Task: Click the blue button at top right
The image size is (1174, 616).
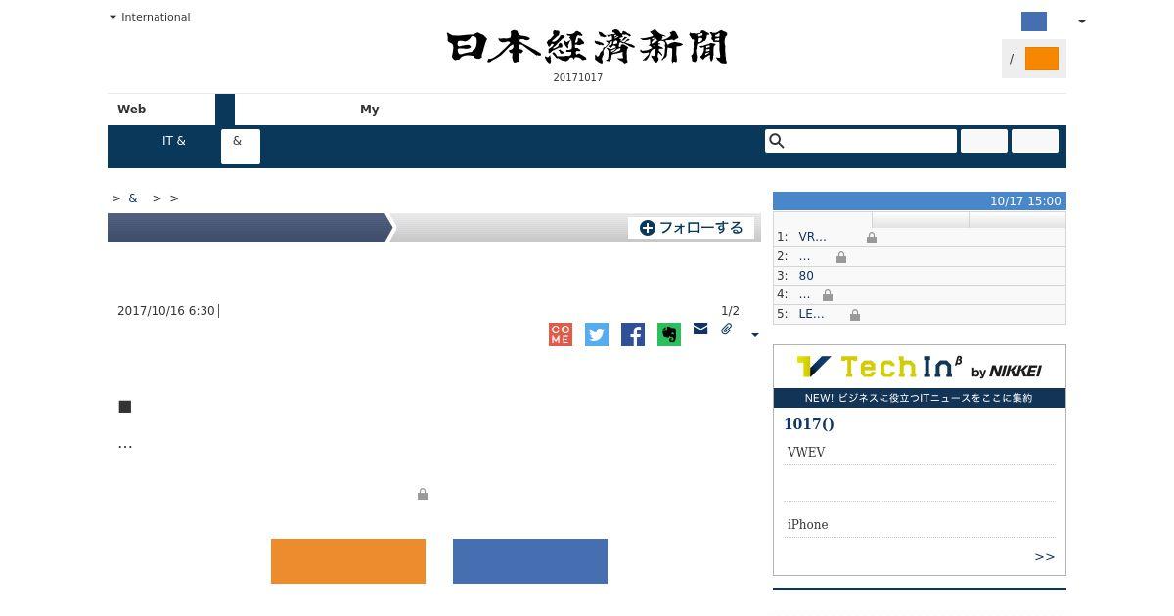Action: tap(1034, 22)
